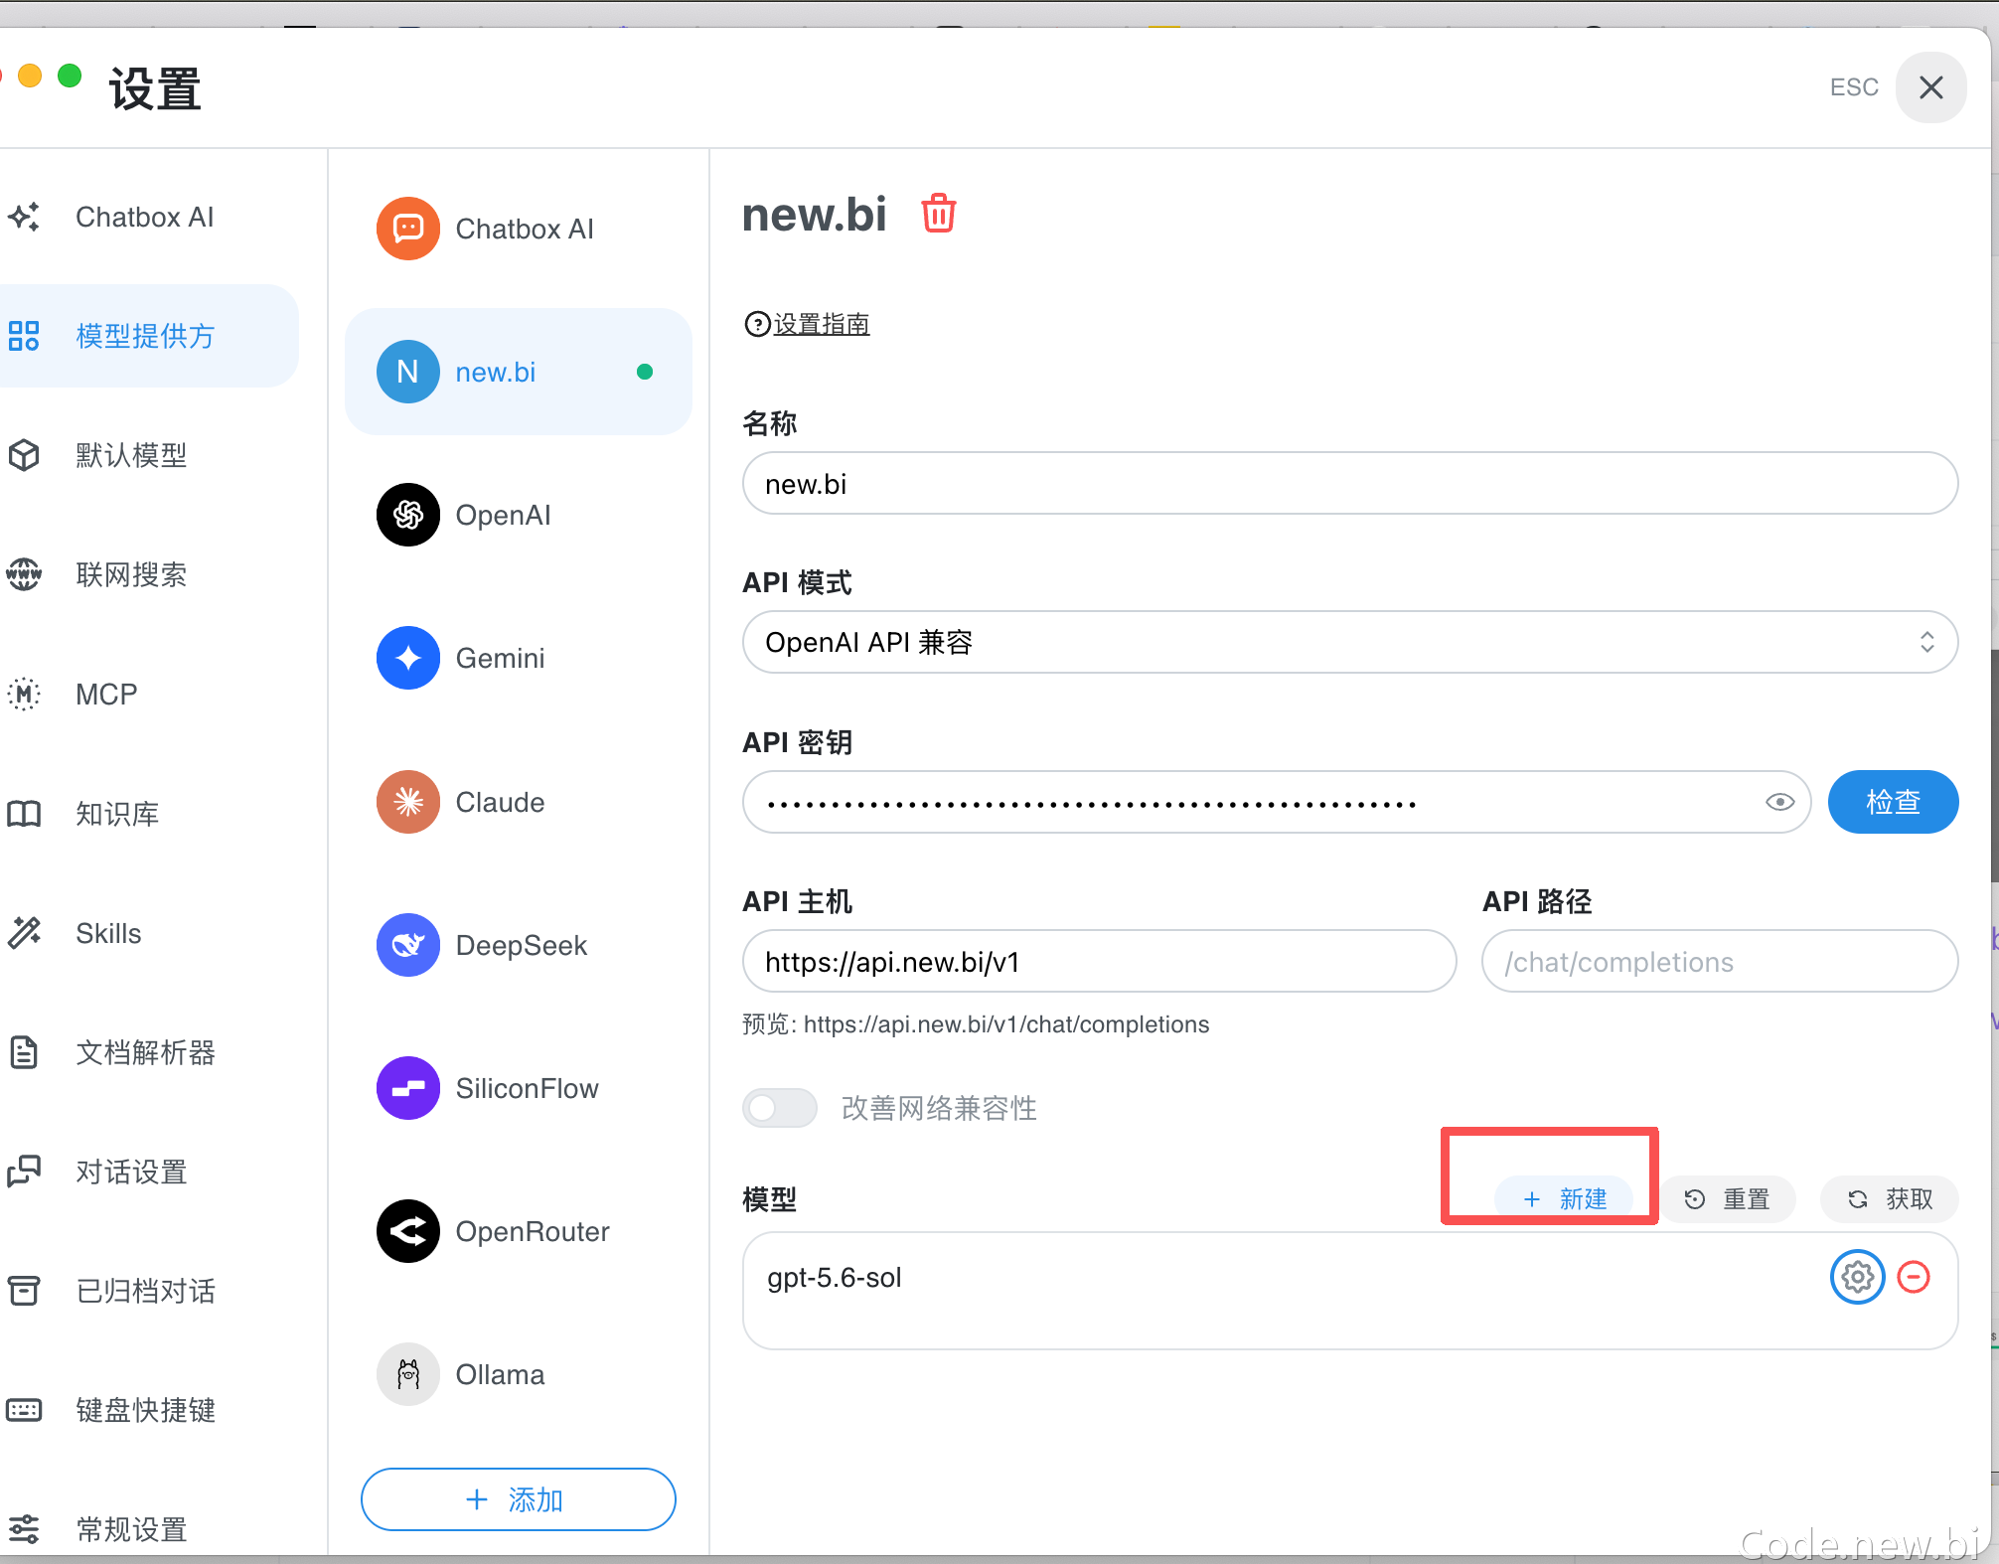Open the 默认模型 settings section
This screenshot has height=1564, width=1999.
coord(149,455)
